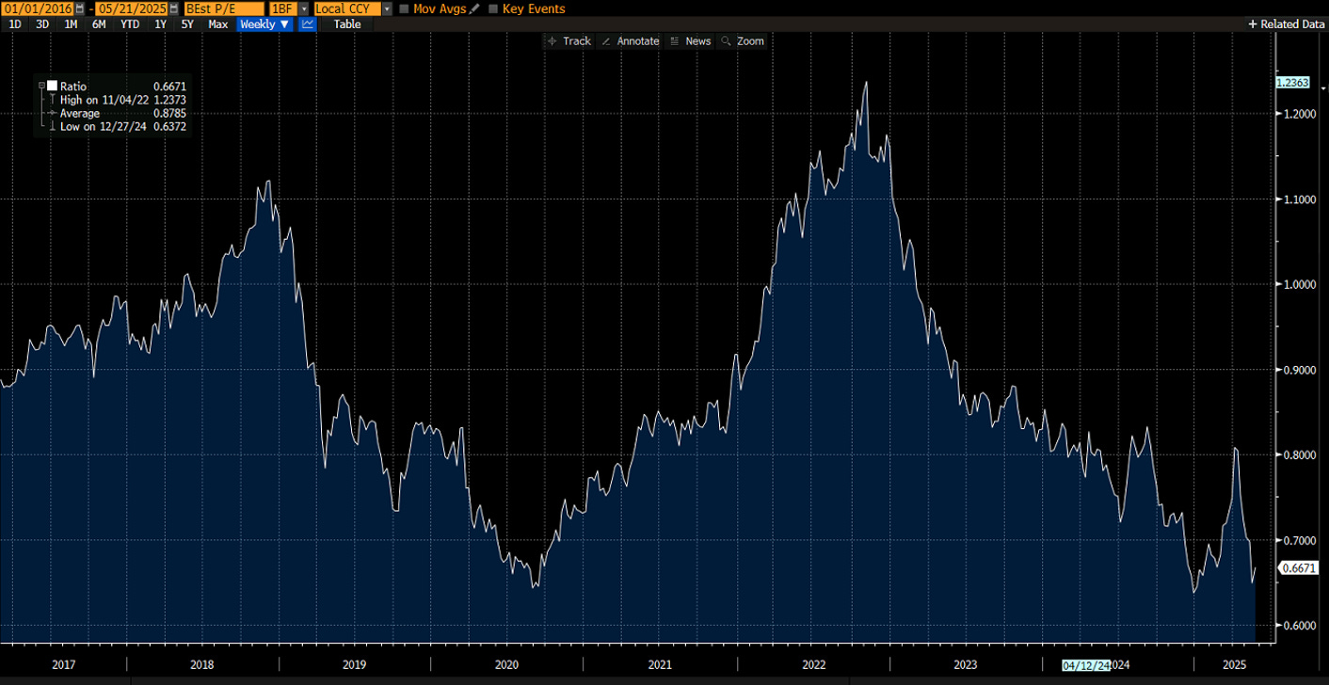
Task: Click the Track crosshair icon
Action: coord(552,41)
